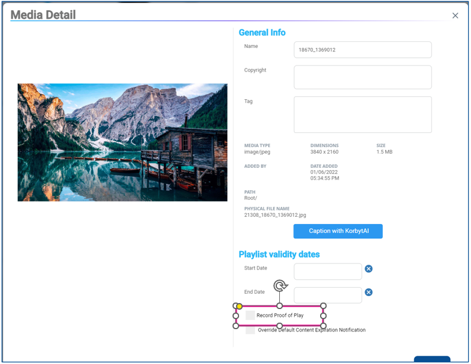Click the Playlist validity dates heading
This screenshot has height=364, width=471.
(x=279, y=255)
